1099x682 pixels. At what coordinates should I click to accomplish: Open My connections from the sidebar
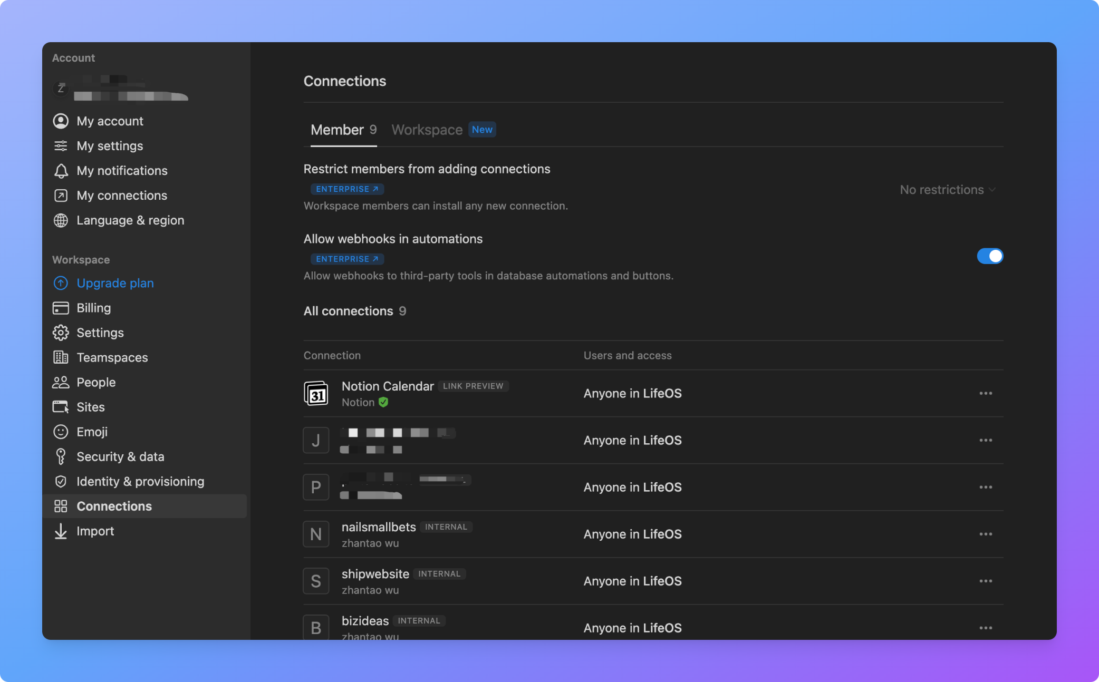pyautogui.click(x=121, y=195)
